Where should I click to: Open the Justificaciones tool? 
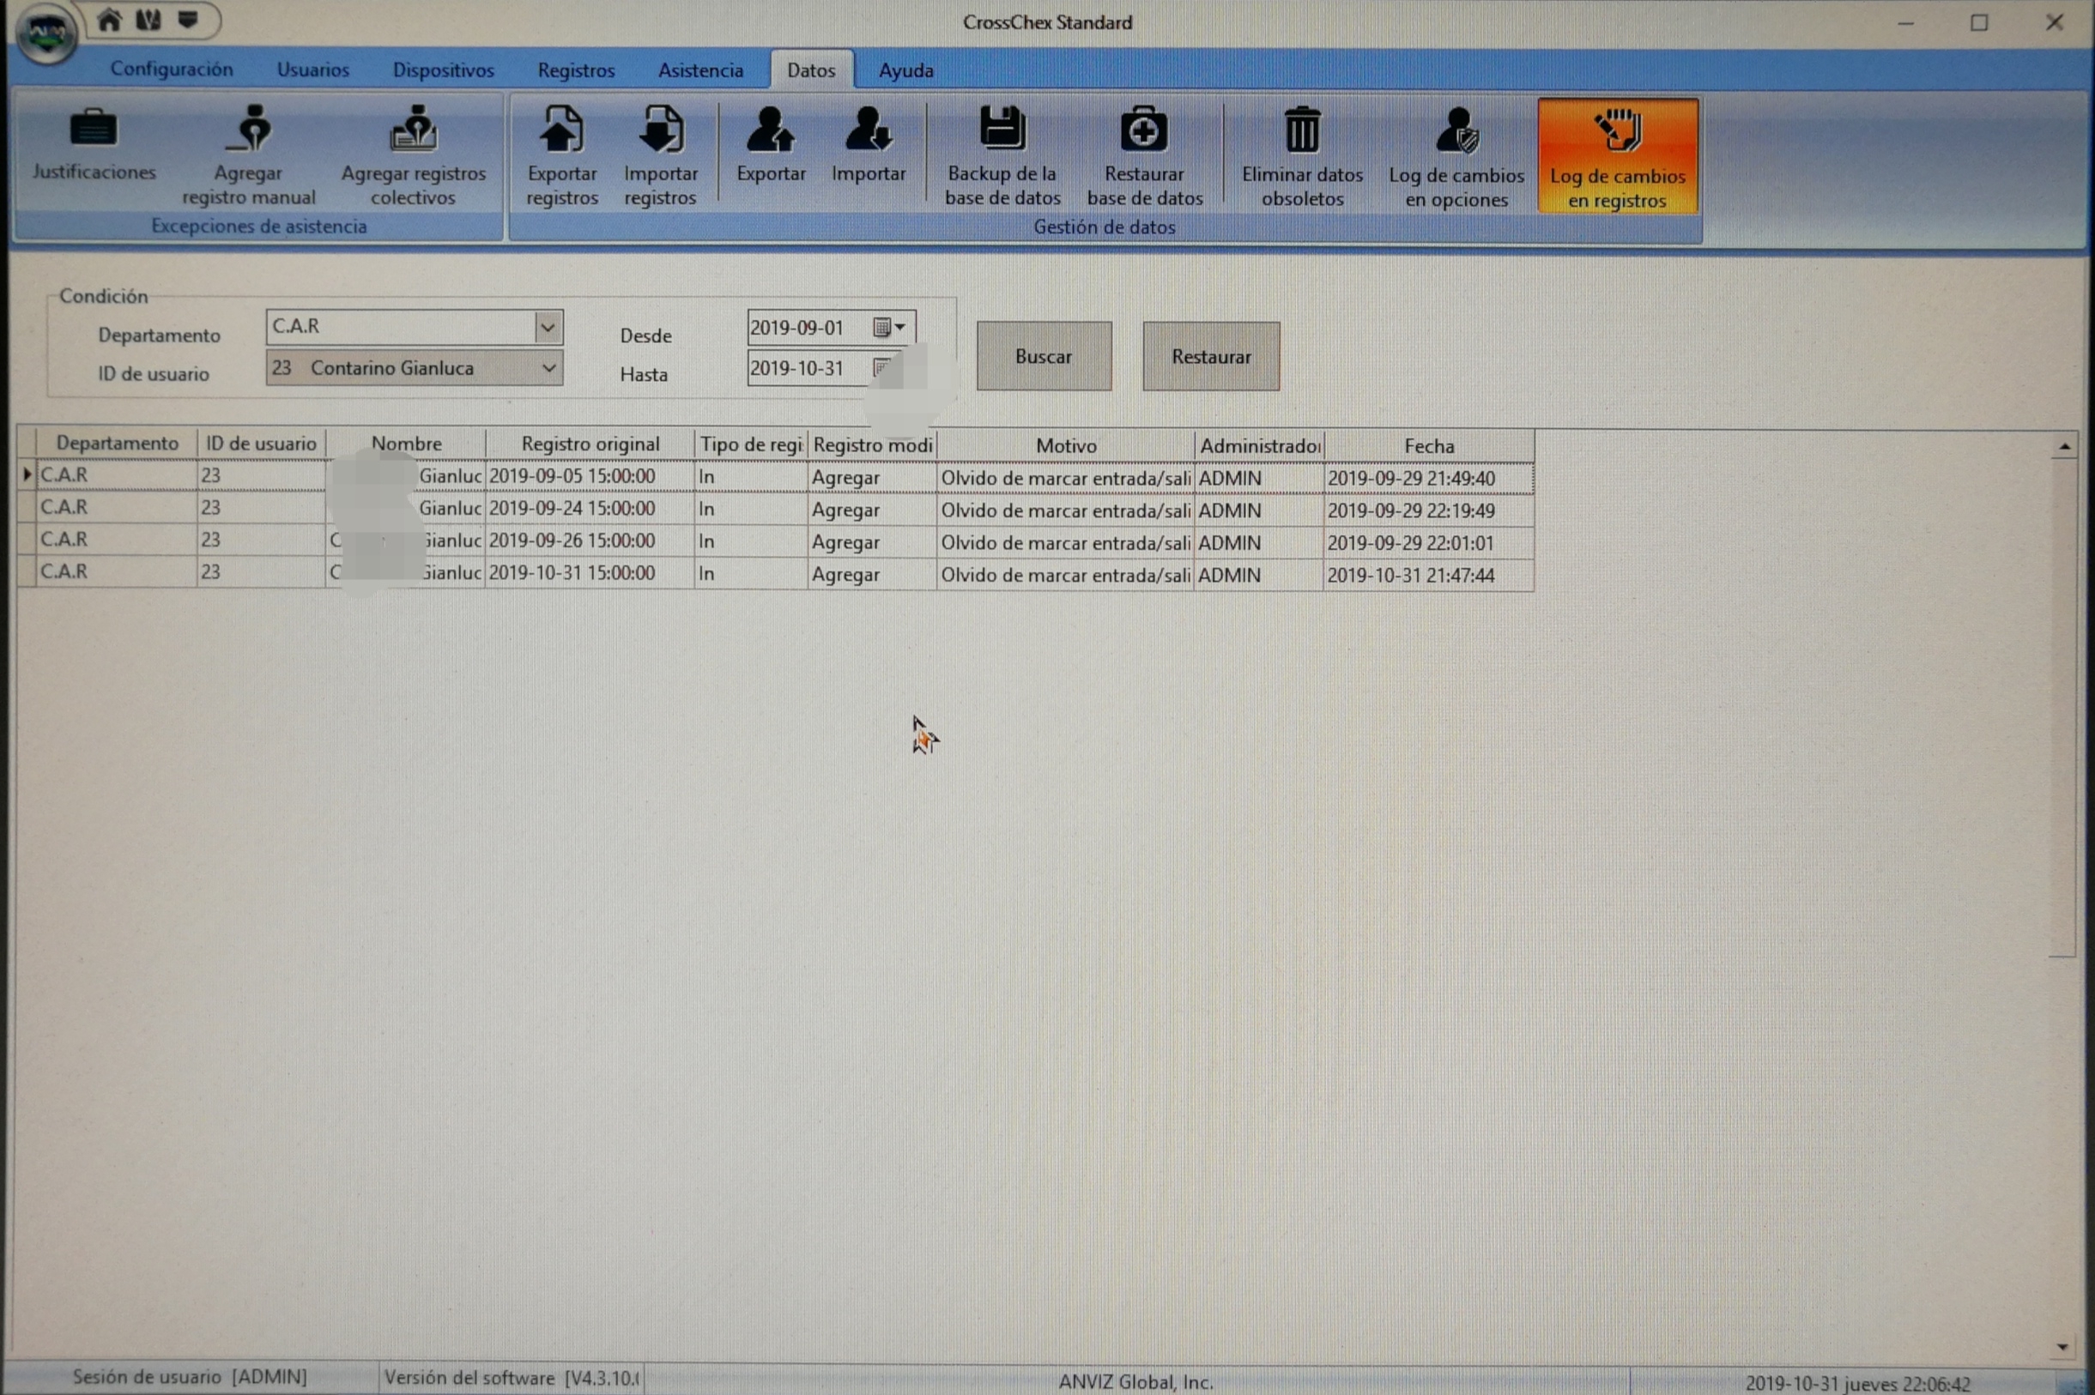click(x=94, y=145)
